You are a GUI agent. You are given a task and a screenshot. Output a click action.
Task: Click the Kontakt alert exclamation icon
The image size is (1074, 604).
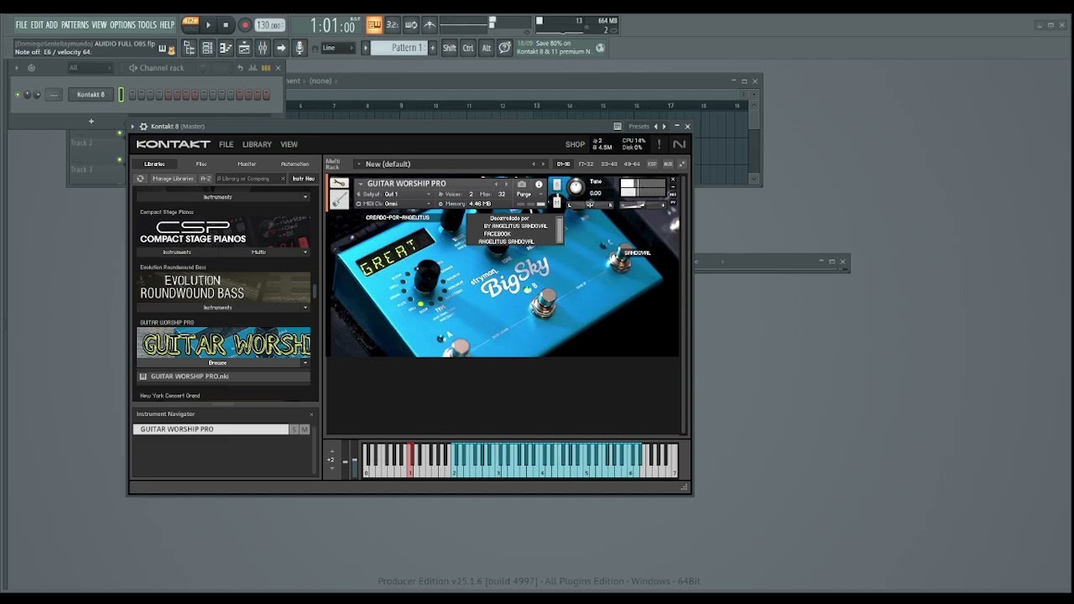(x=659, y=144)
